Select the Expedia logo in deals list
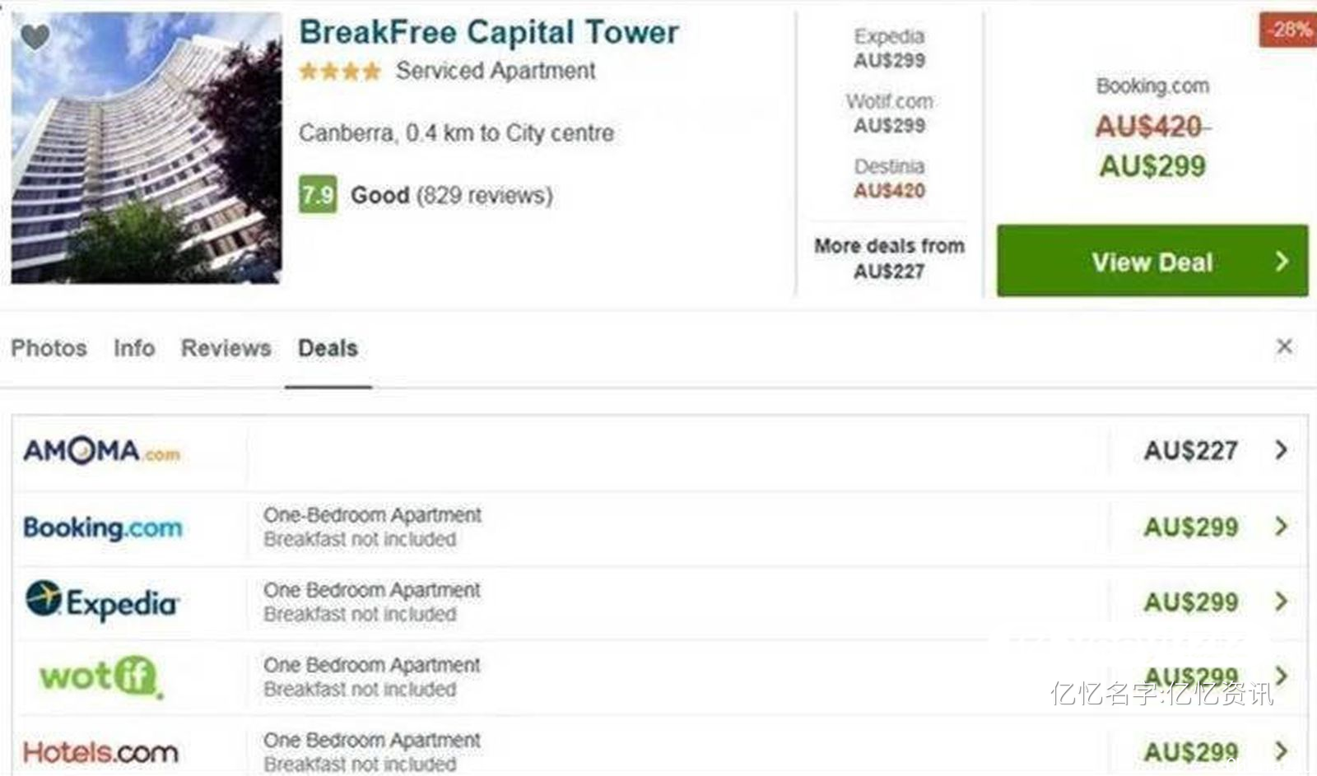The image size is (1317, 776). tap(102, 602)
